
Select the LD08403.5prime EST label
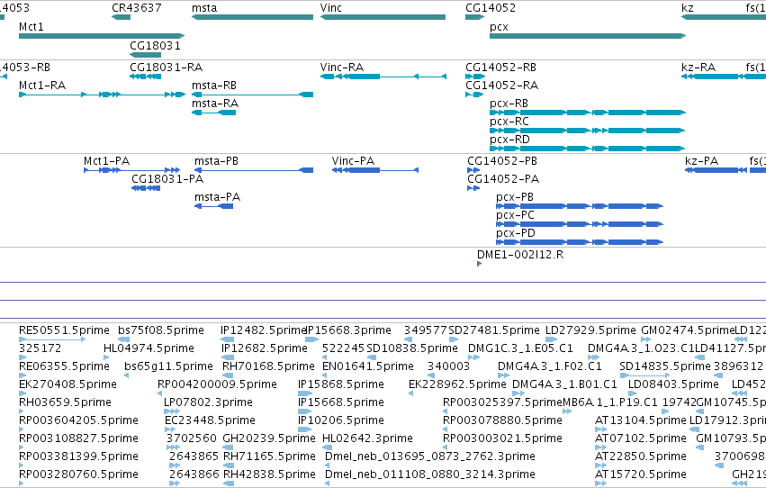(x=673, y=384)
